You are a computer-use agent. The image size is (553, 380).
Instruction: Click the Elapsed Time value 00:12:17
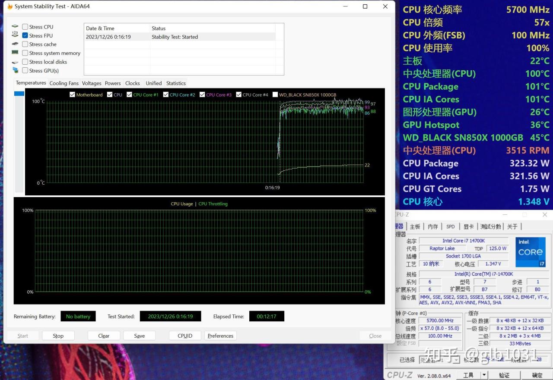(267, 316)
